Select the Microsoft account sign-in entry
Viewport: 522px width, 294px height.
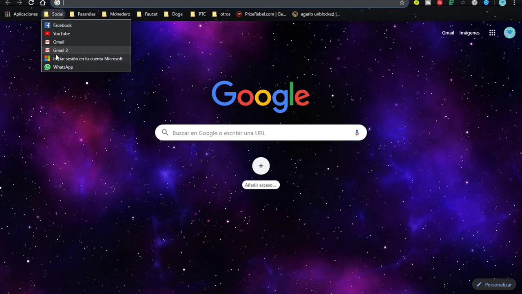[x=86, y=59]
